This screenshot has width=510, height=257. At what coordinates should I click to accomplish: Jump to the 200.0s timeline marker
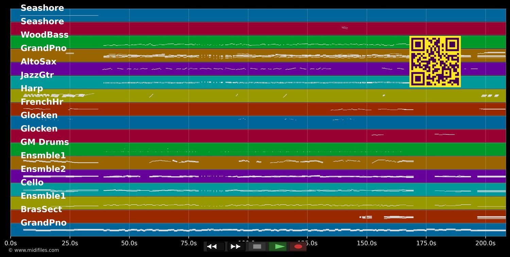pyautogui.click(x=485, y=243)
